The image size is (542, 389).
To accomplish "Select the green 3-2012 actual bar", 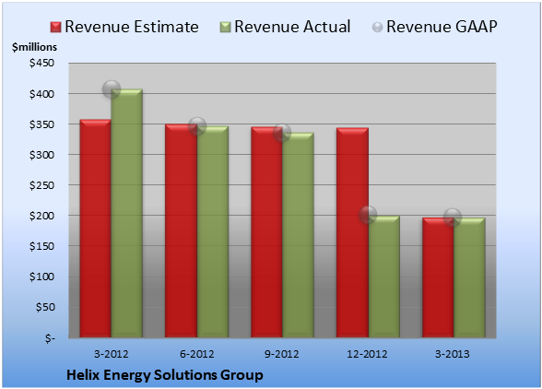I will (x=126, y=213).
